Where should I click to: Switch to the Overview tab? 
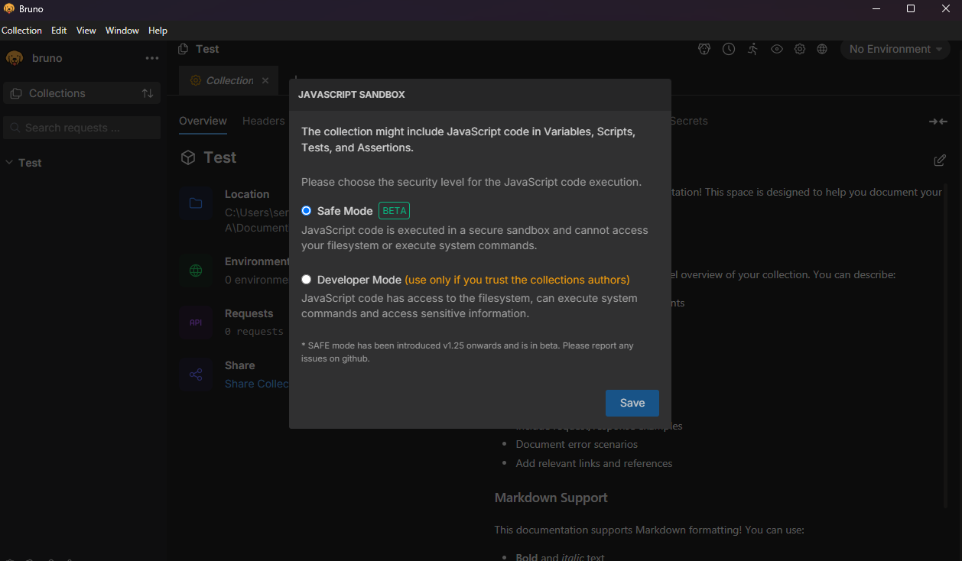[x=203, y=121]
